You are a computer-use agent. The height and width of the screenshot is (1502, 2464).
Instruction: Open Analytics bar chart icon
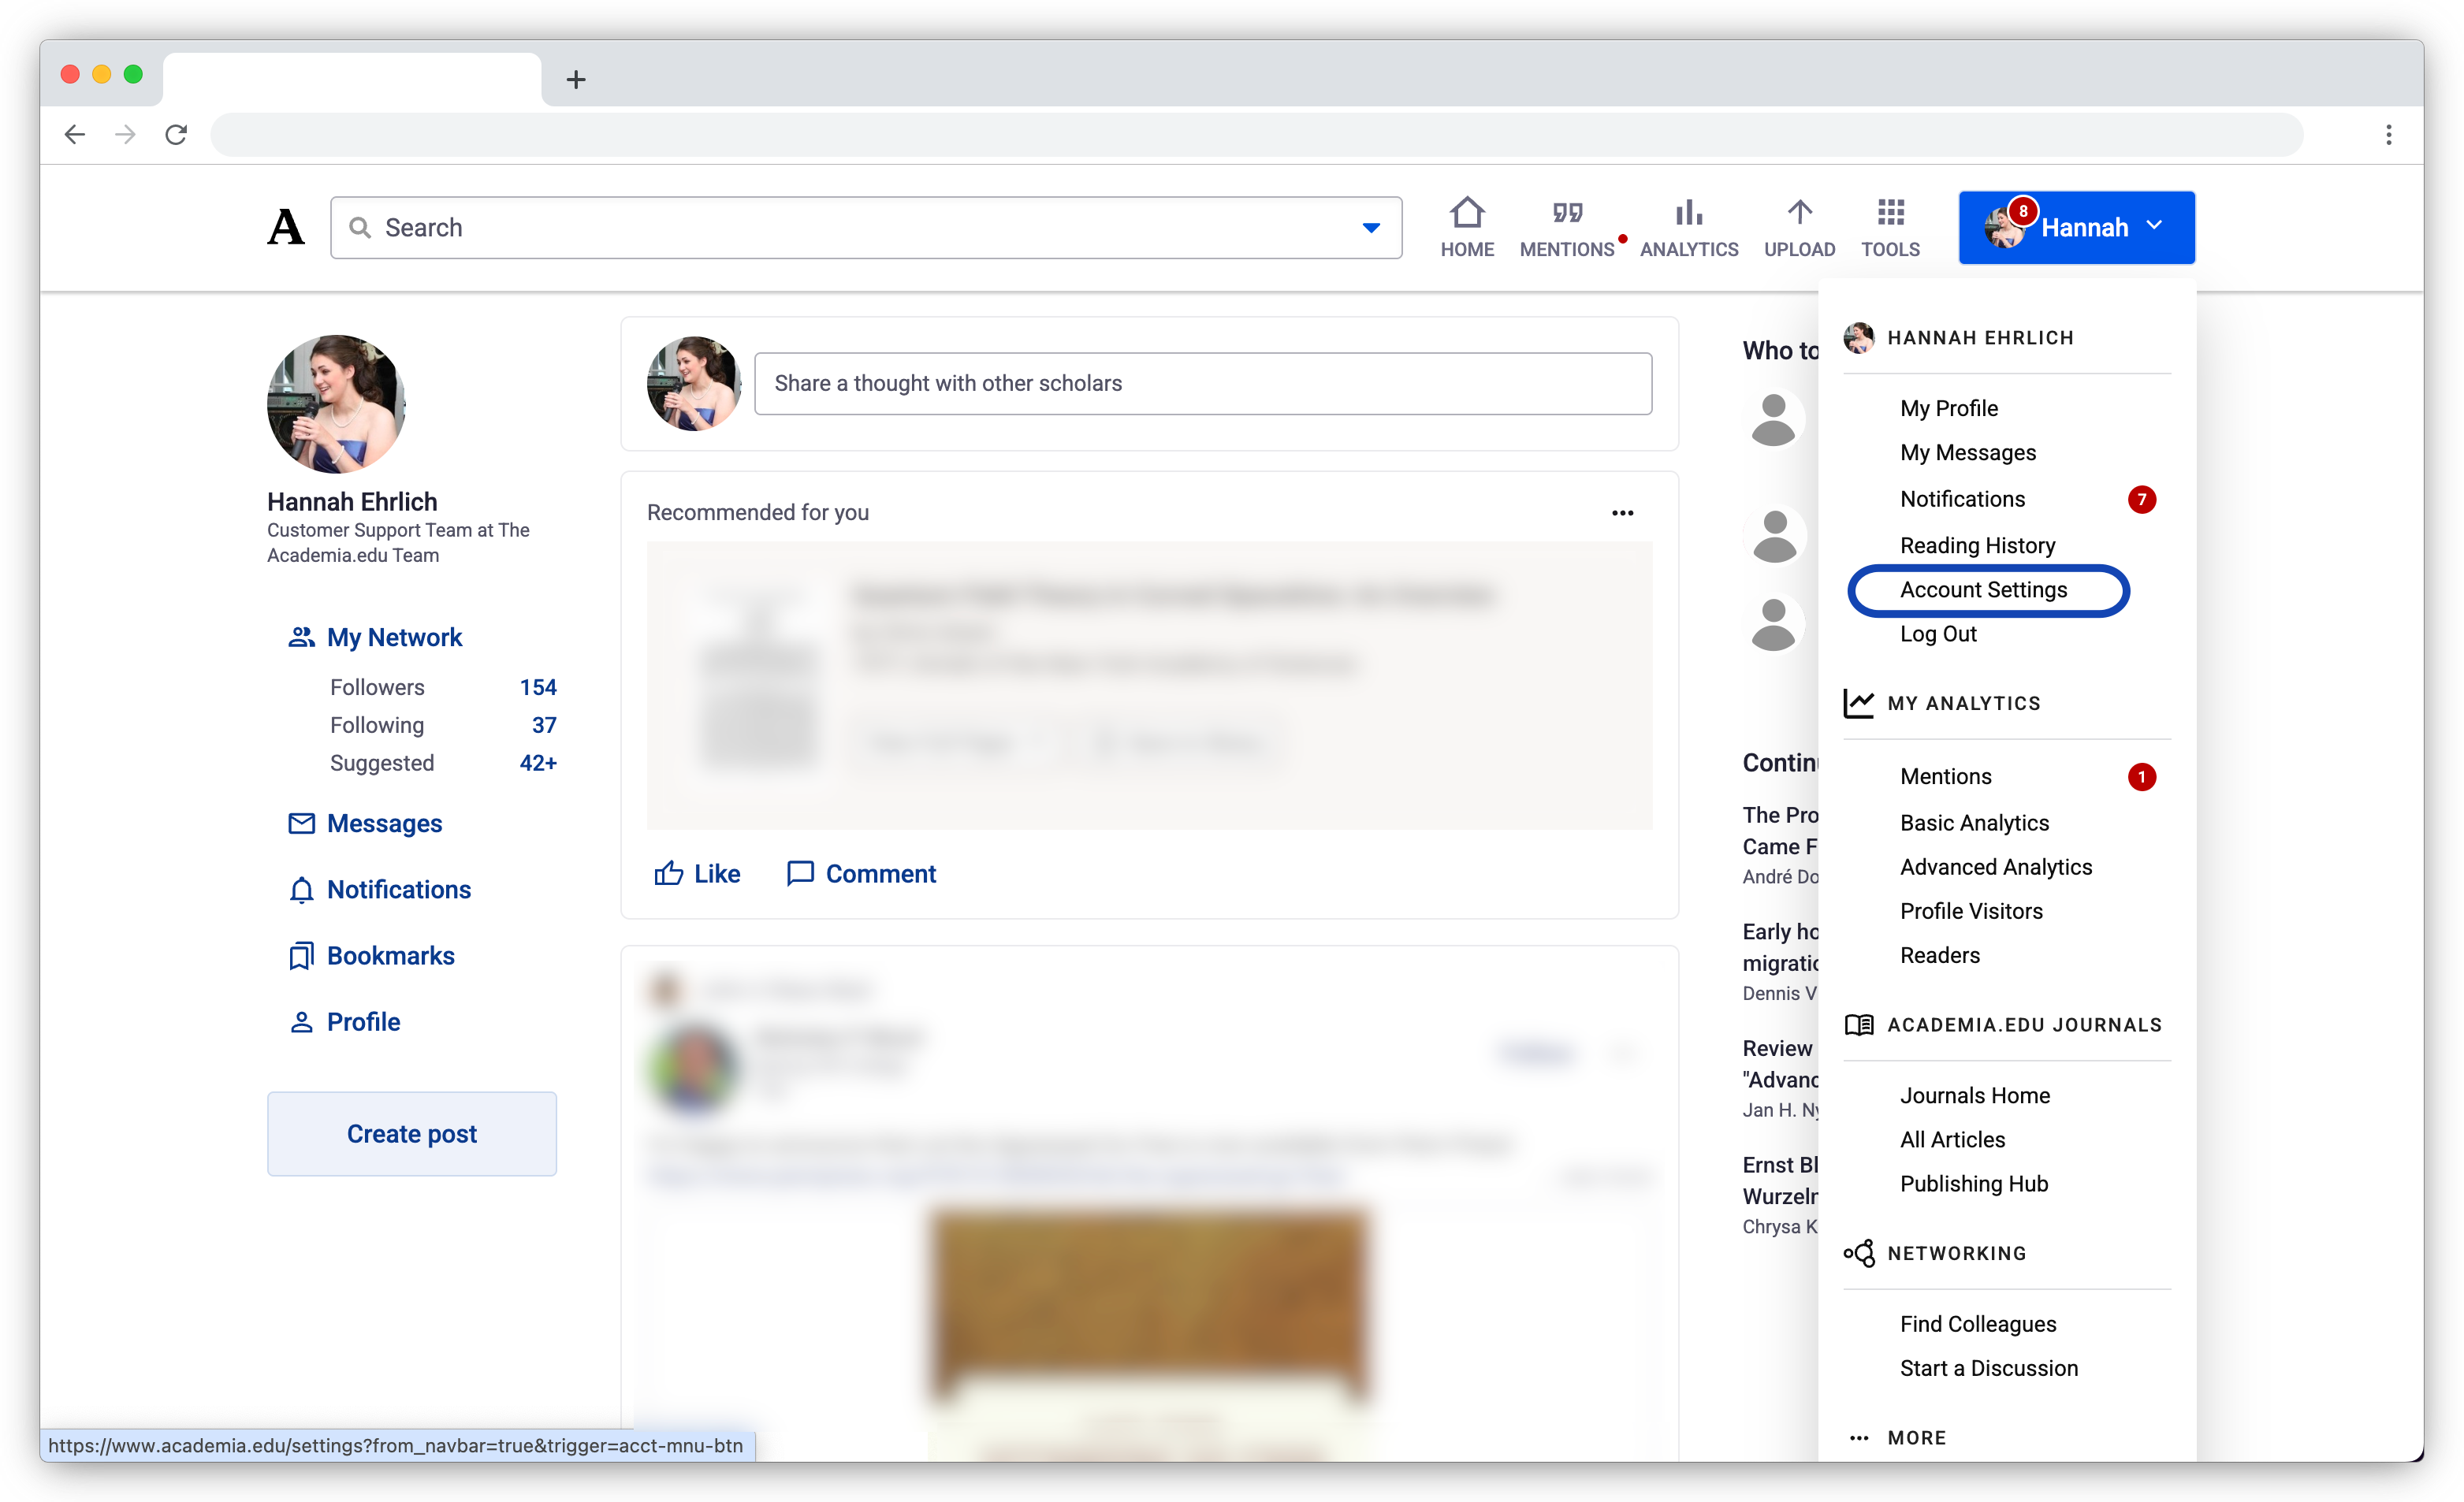pos(1688,213)
